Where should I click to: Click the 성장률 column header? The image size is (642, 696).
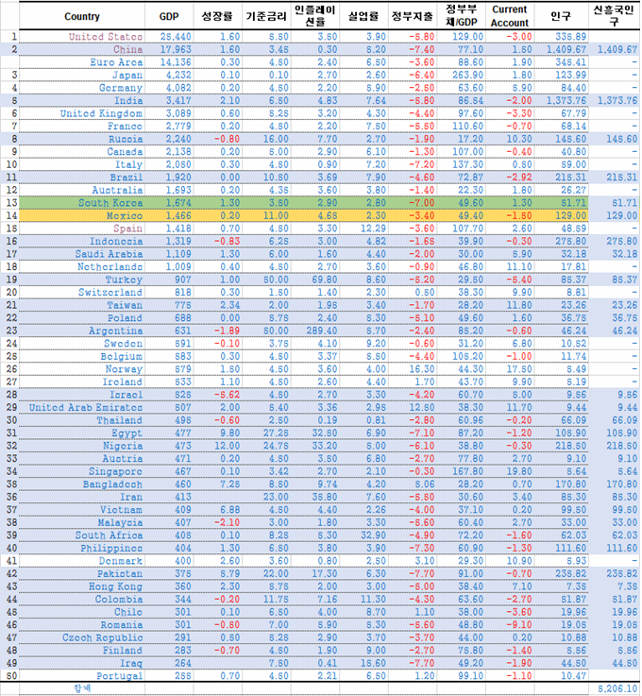[x=217, y=16]
